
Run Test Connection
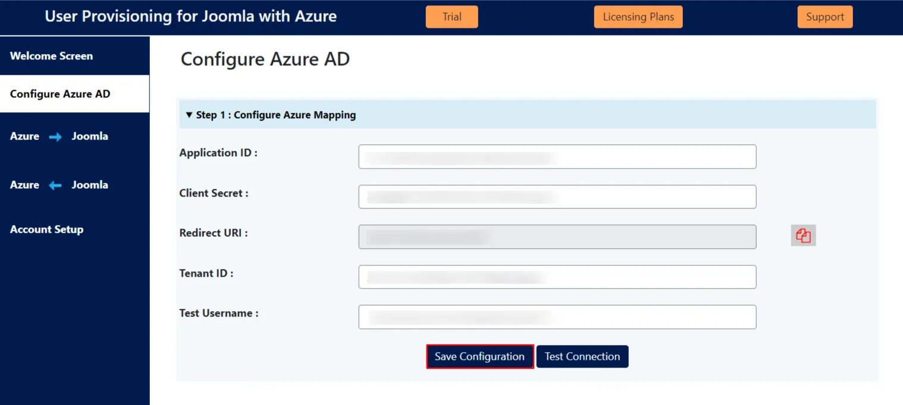582,356
